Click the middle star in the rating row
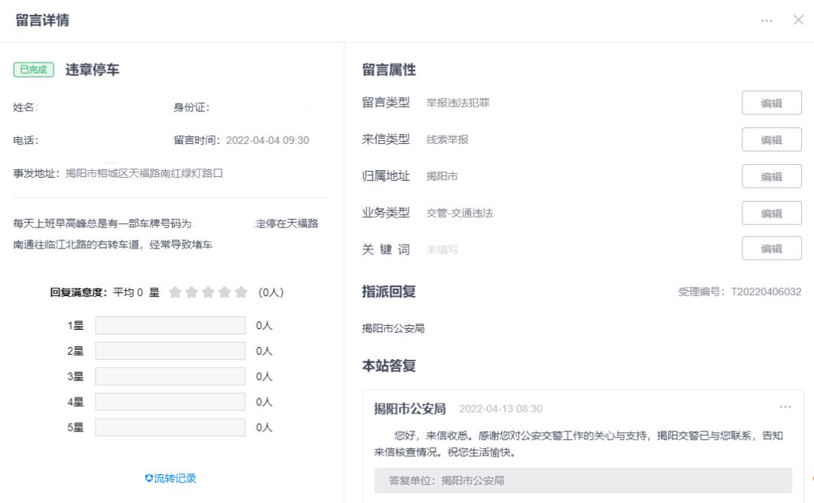The image size is (814, 503). [x=208, y=291]
